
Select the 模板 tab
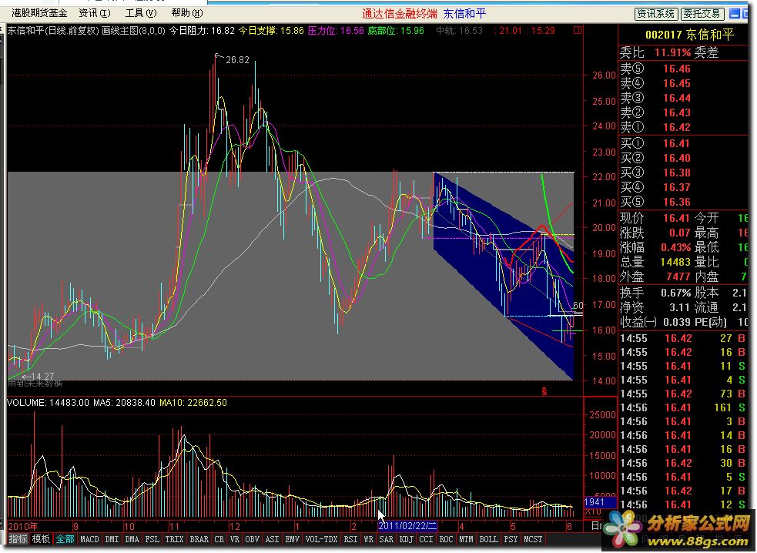pos(41,539)
